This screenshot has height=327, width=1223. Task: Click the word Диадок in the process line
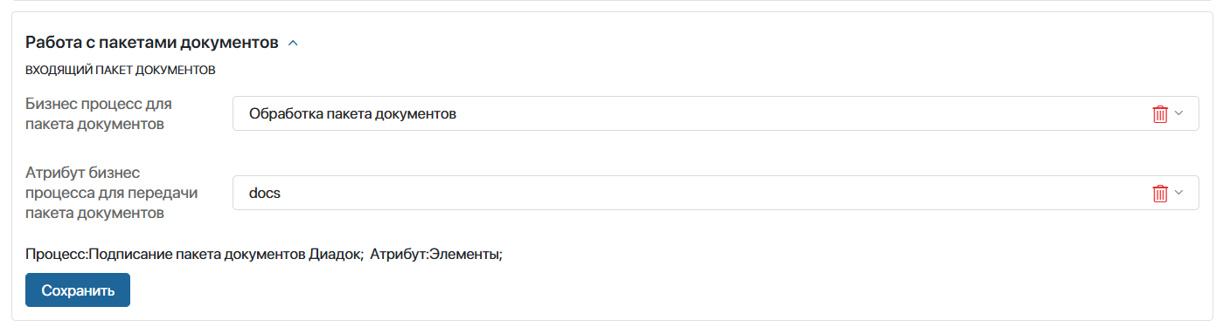click(336, 255)
